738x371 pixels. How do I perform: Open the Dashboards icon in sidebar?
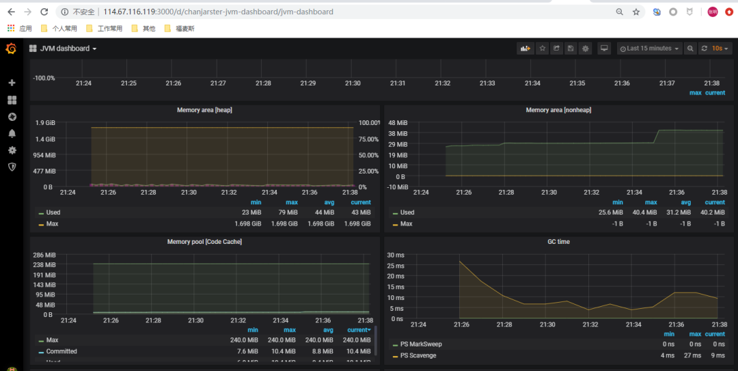coord(12,100)
